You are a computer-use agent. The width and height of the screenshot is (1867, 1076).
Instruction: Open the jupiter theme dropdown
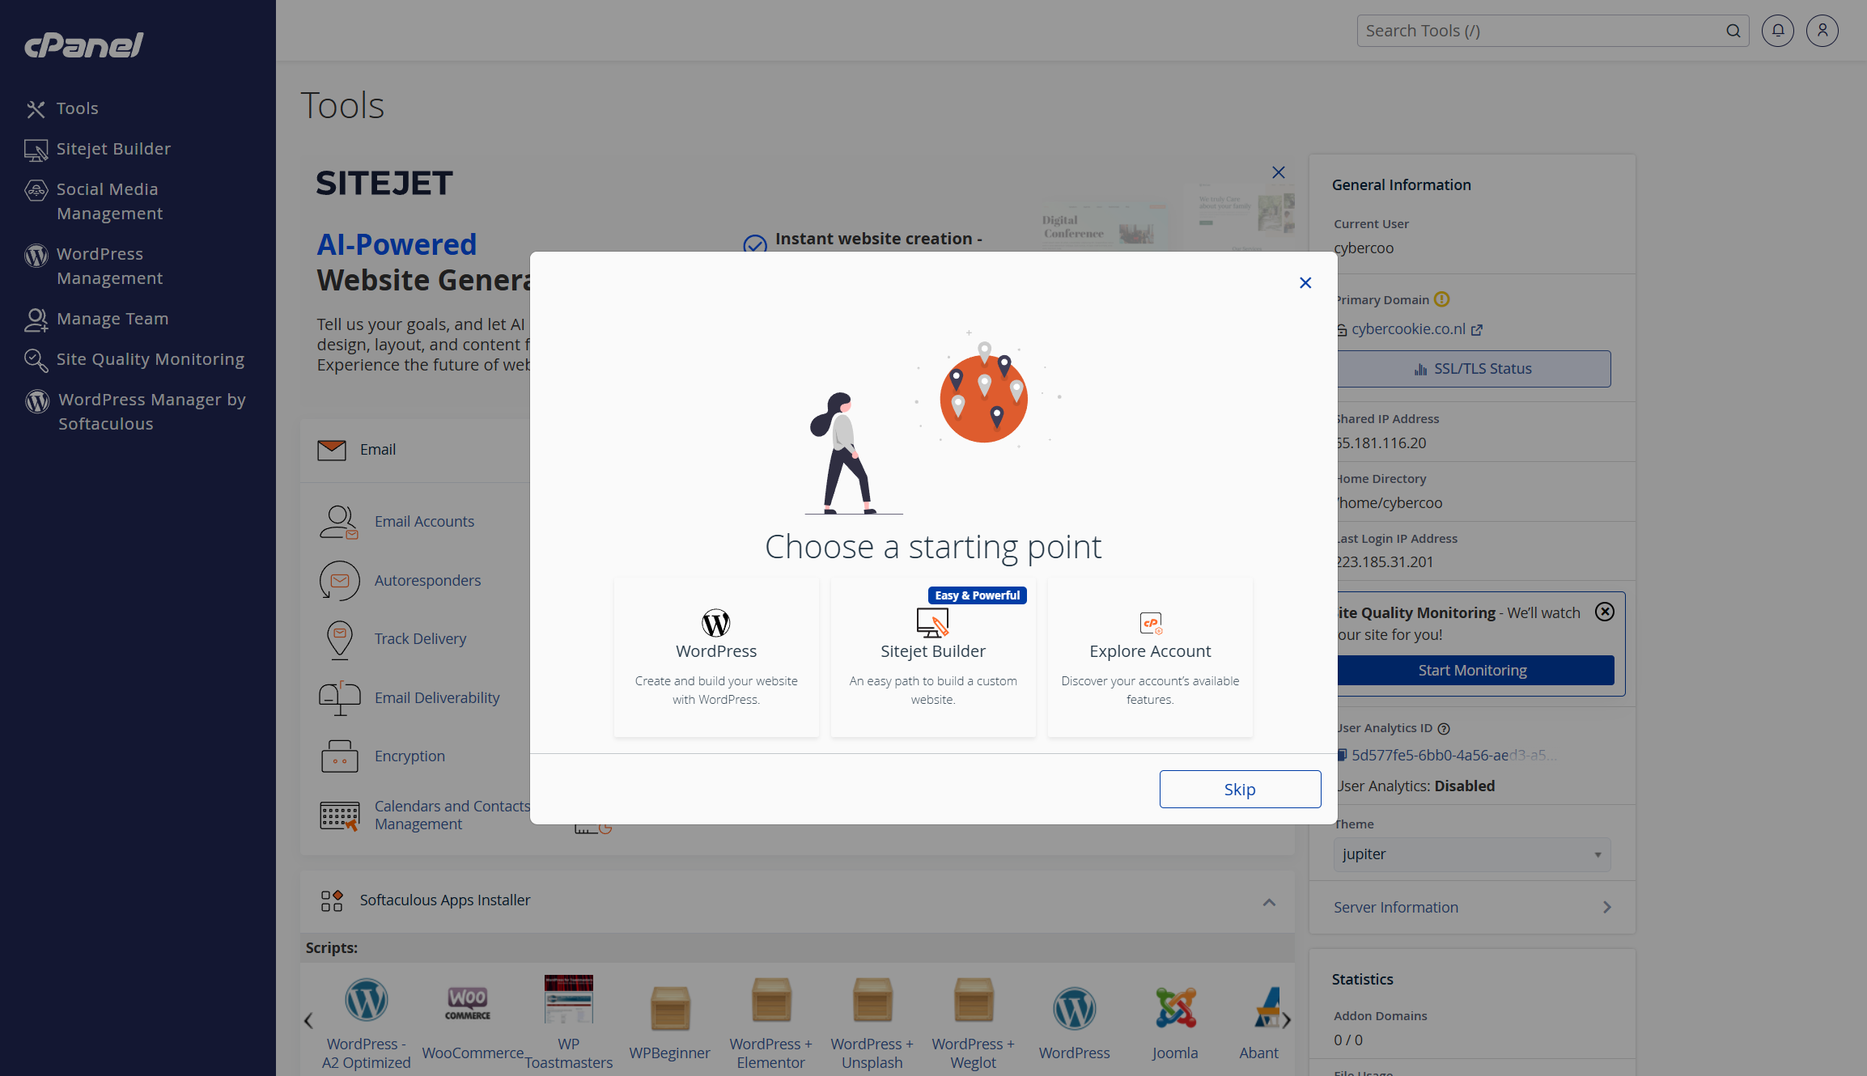point(1471,854)
